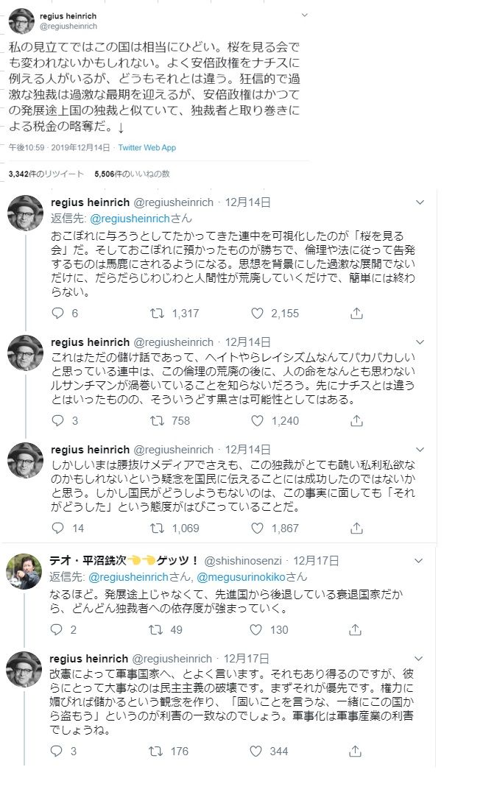Viewport: 483px width, 792px height.
Task: Reply to the tweet with 14 replies
Action: click(x=58, y=528)
